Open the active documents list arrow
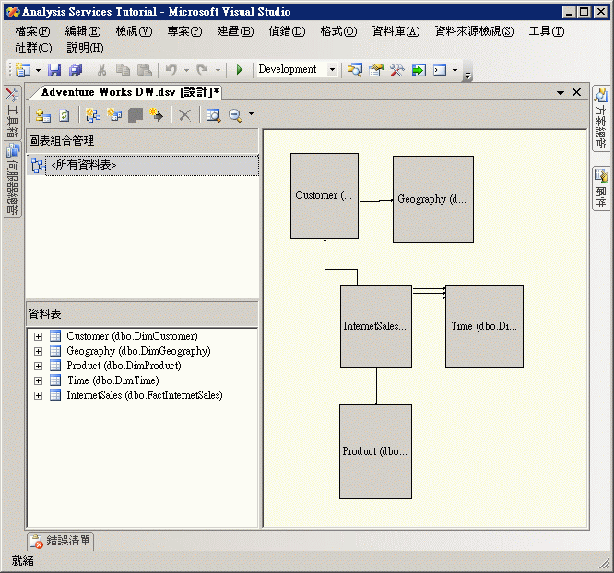614x573 pixels. click(x=561, y=93)
